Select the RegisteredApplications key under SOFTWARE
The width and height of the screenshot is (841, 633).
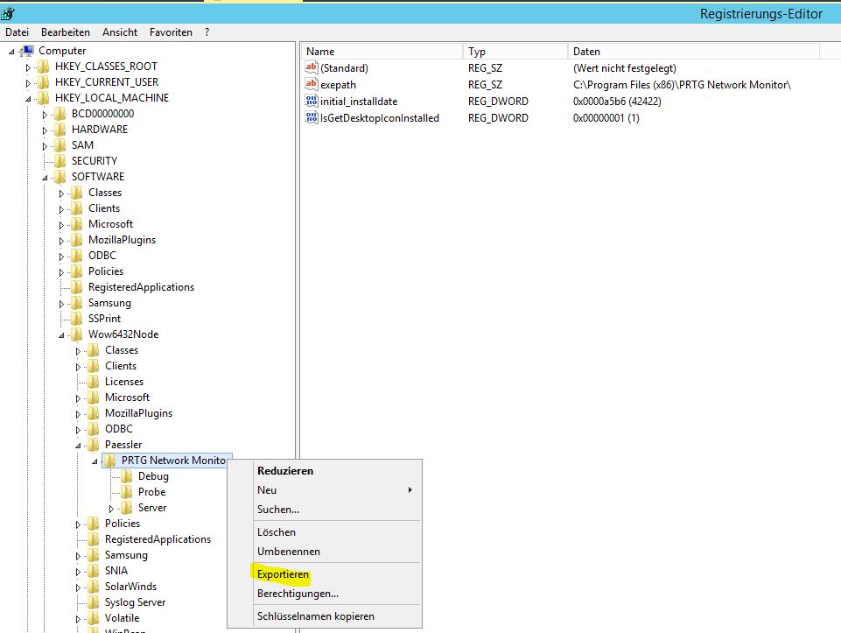tap(141, 287)
